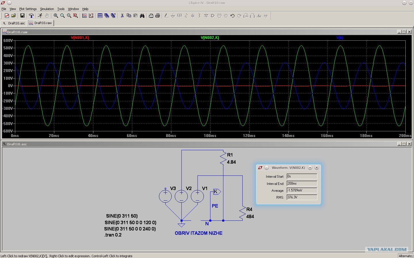Image resolution: width=414 pixels, height=258 pixels.
Task: Click the Print Setup icon
Action: pyautogui.click(x=151, y=16)
